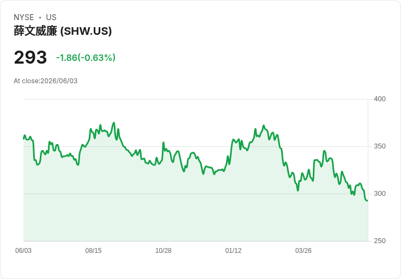Click the 10/28 x-axis date label

pos(163,250)
